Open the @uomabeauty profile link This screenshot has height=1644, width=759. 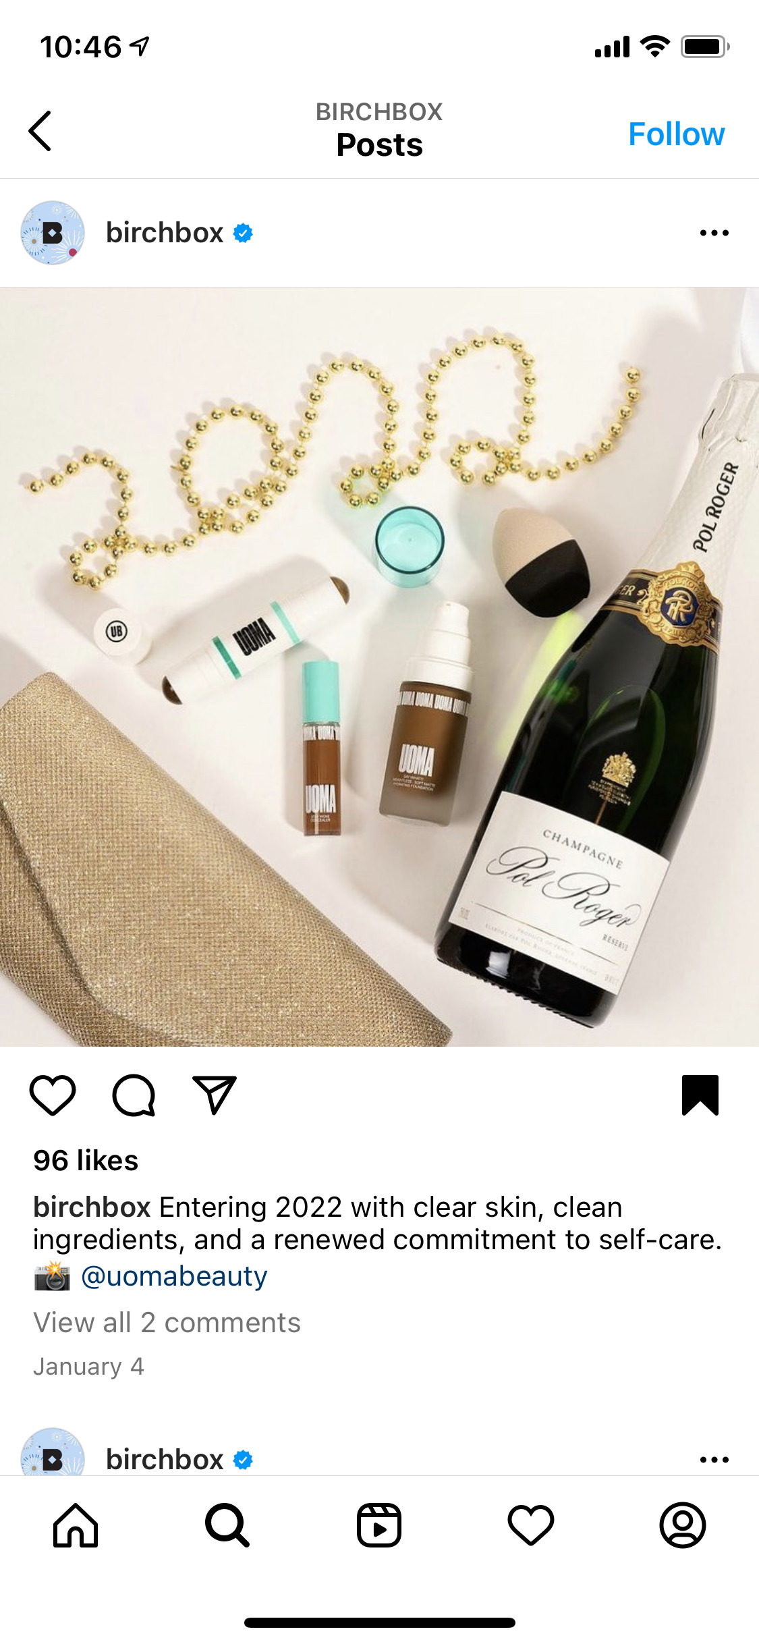click(x=174, y=1276)
